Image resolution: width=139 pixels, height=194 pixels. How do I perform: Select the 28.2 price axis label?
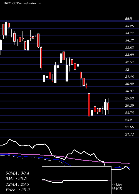128,120
